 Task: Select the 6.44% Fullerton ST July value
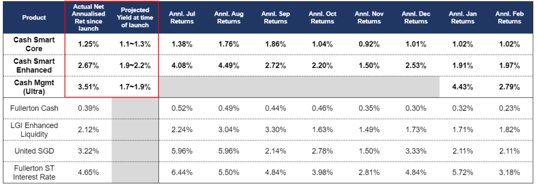tap(182, 173)
